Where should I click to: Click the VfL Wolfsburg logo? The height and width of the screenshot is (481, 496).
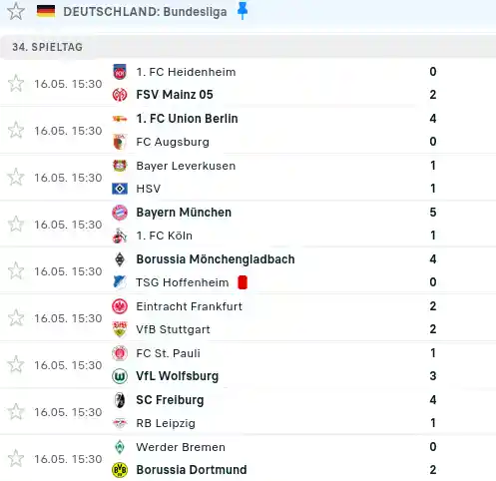pyautogui.click(x=120, y=376)
